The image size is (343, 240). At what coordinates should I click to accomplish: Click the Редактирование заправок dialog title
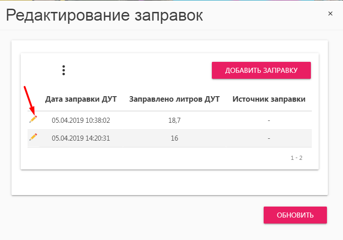click(105, 15)
